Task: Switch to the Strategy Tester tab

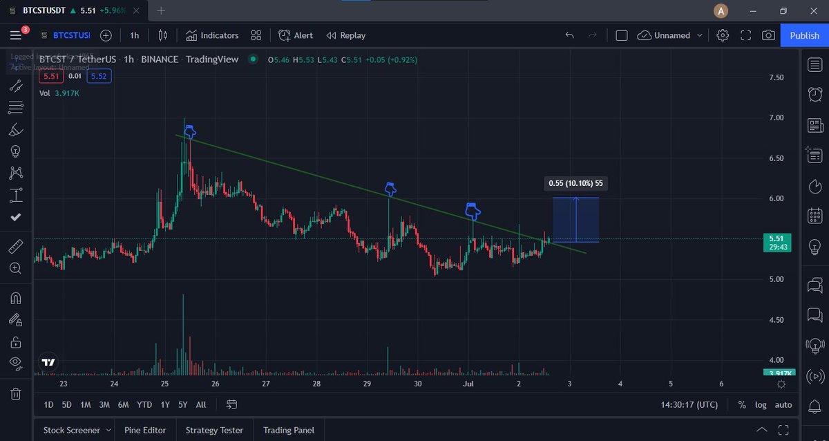Action: [x=214, y=430]
